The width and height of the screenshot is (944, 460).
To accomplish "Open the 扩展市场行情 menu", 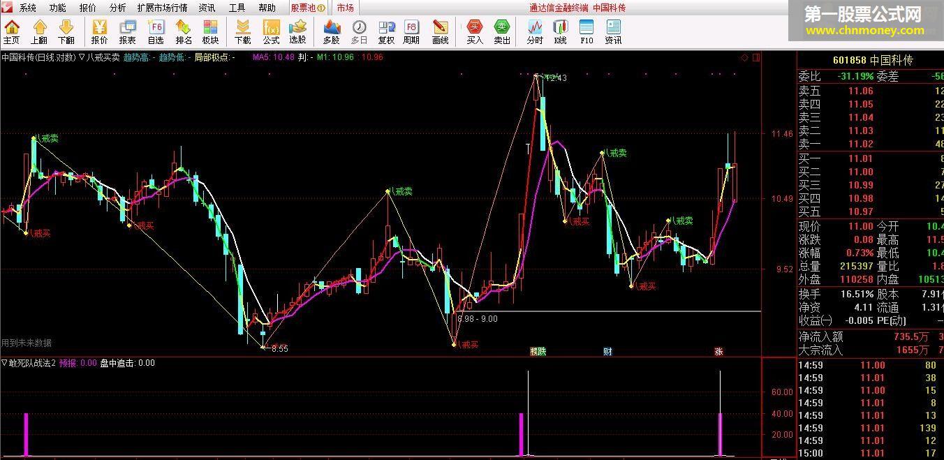I will click(162, 8).
